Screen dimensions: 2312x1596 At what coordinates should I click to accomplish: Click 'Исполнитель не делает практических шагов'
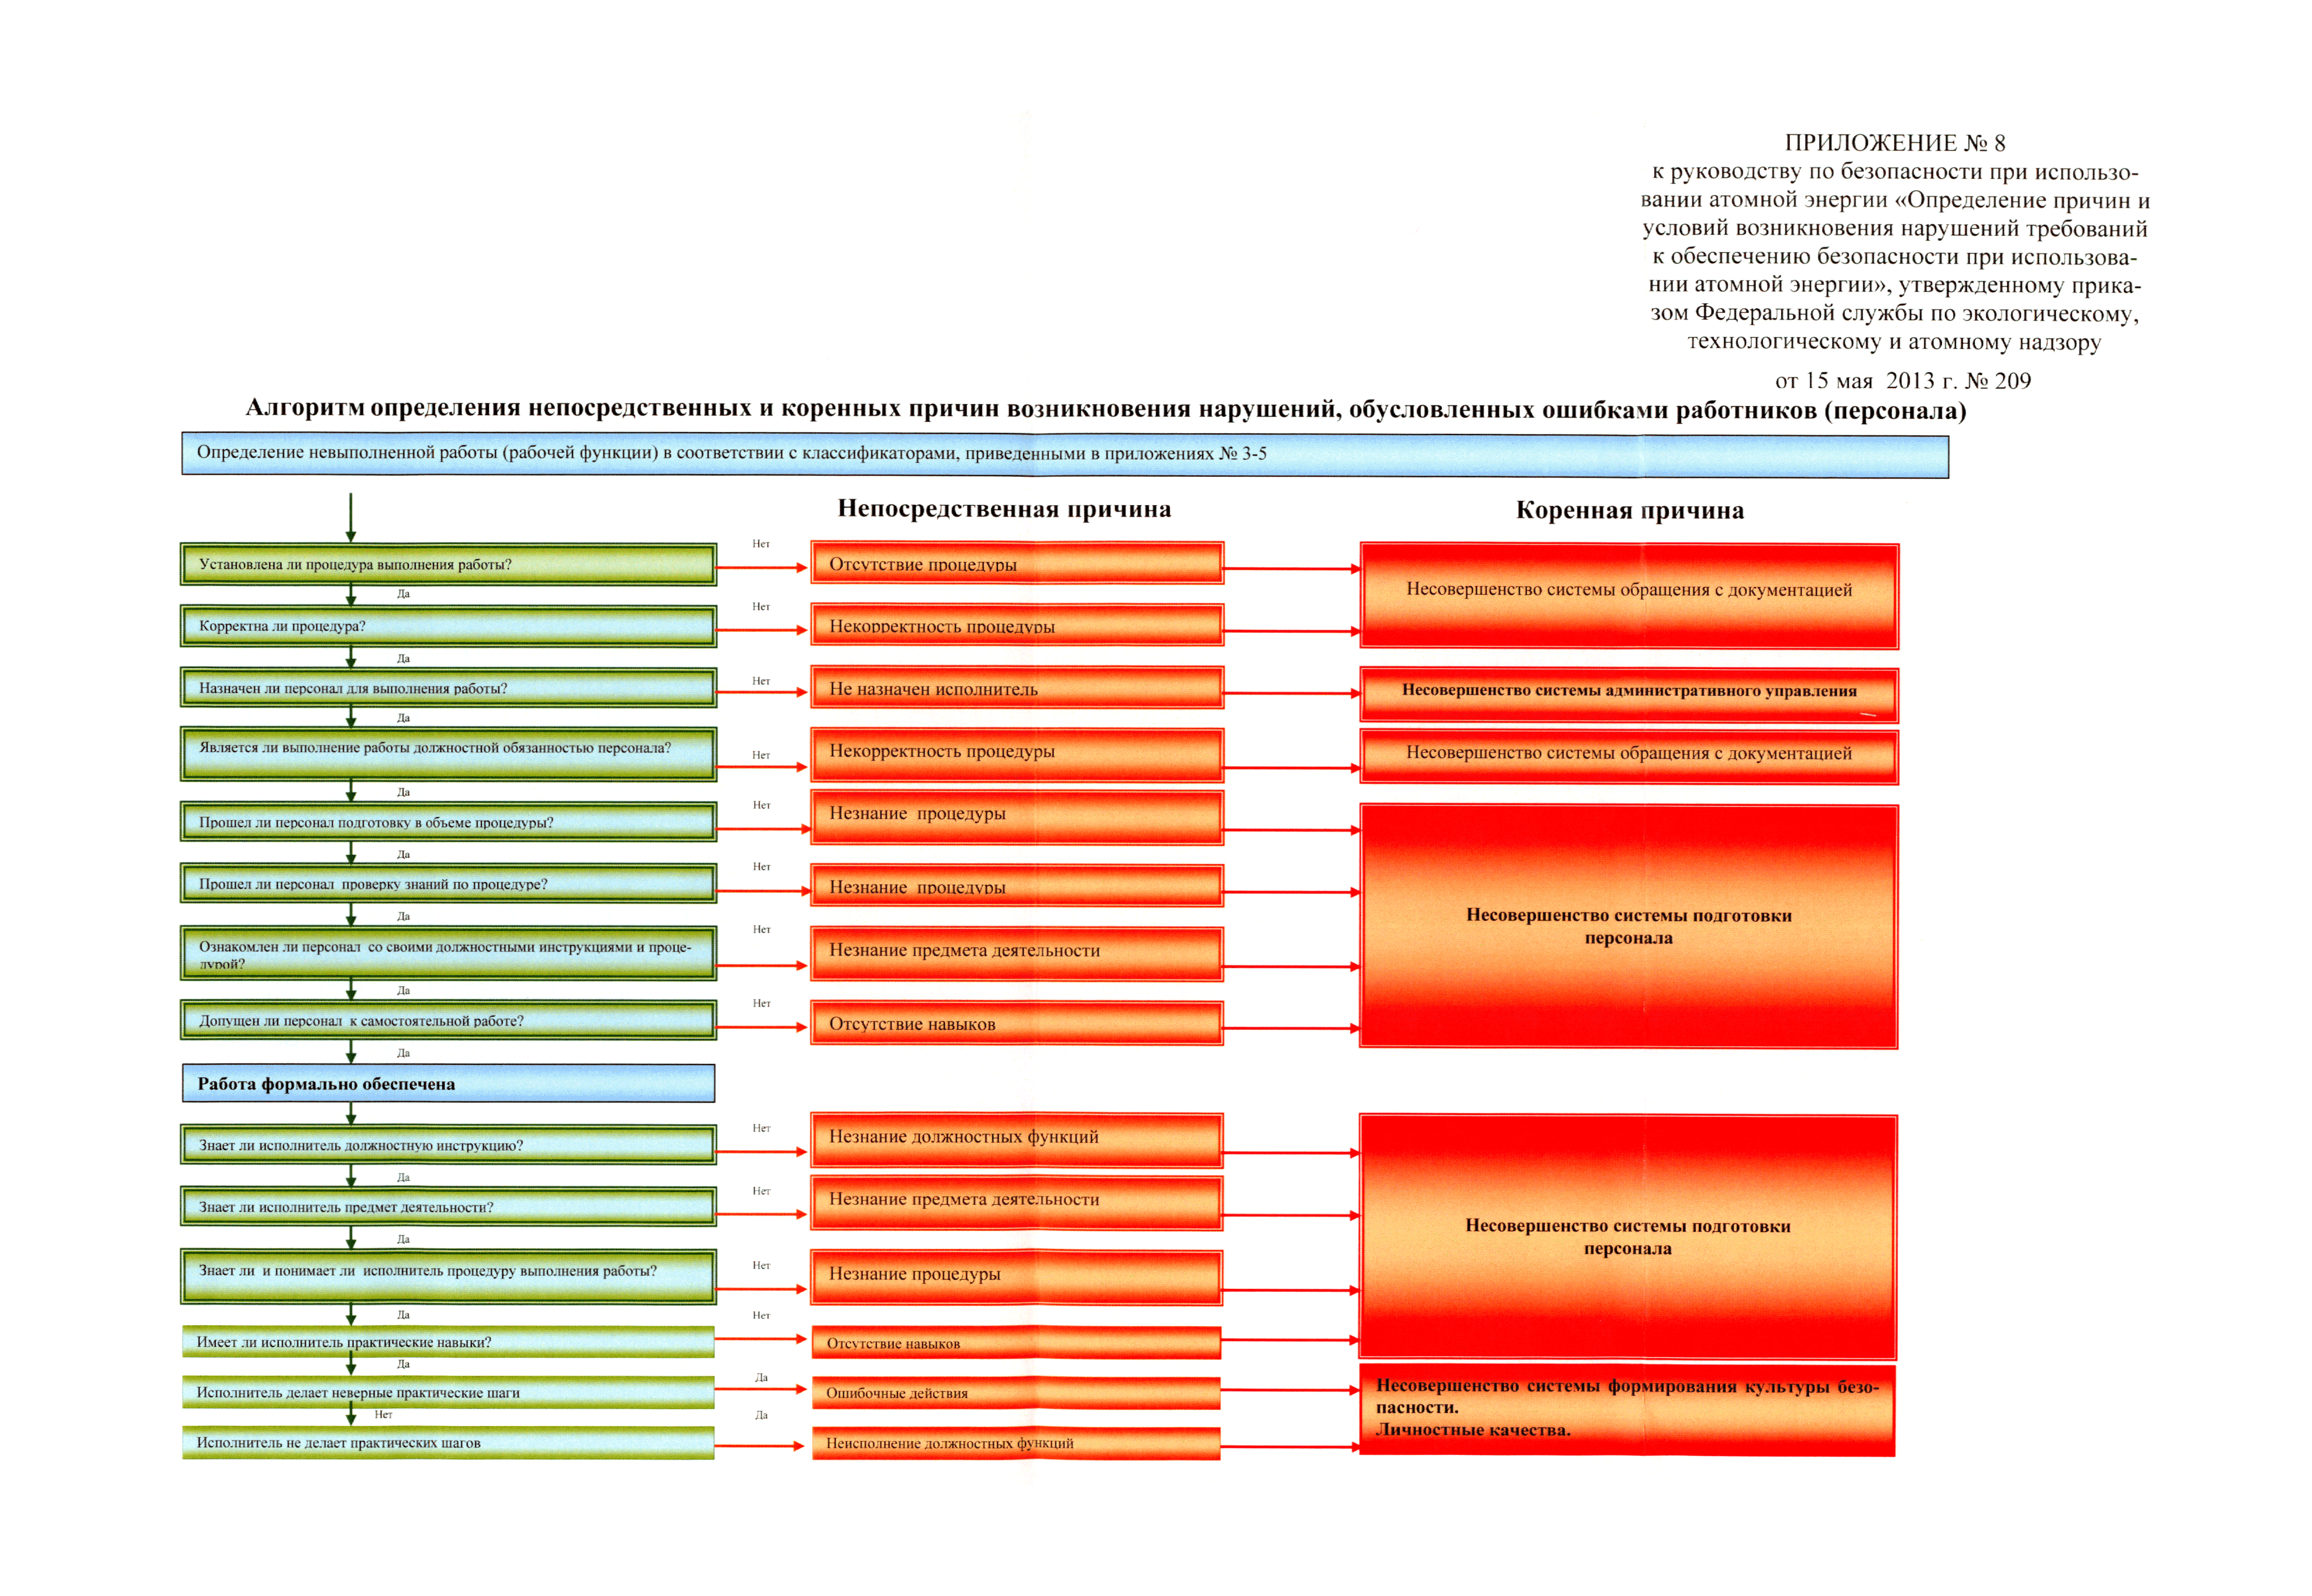click(x=448, y=1443)
